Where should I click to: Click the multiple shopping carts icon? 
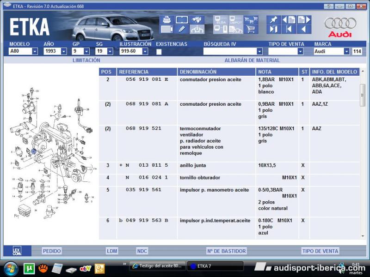(251, 20)
